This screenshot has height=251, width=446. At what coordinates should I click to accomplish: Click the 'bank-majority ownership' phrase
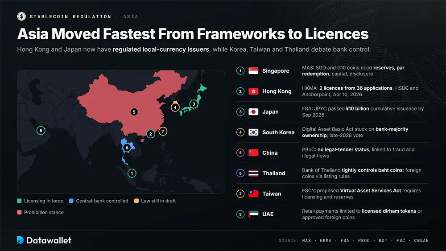[355, 132]
